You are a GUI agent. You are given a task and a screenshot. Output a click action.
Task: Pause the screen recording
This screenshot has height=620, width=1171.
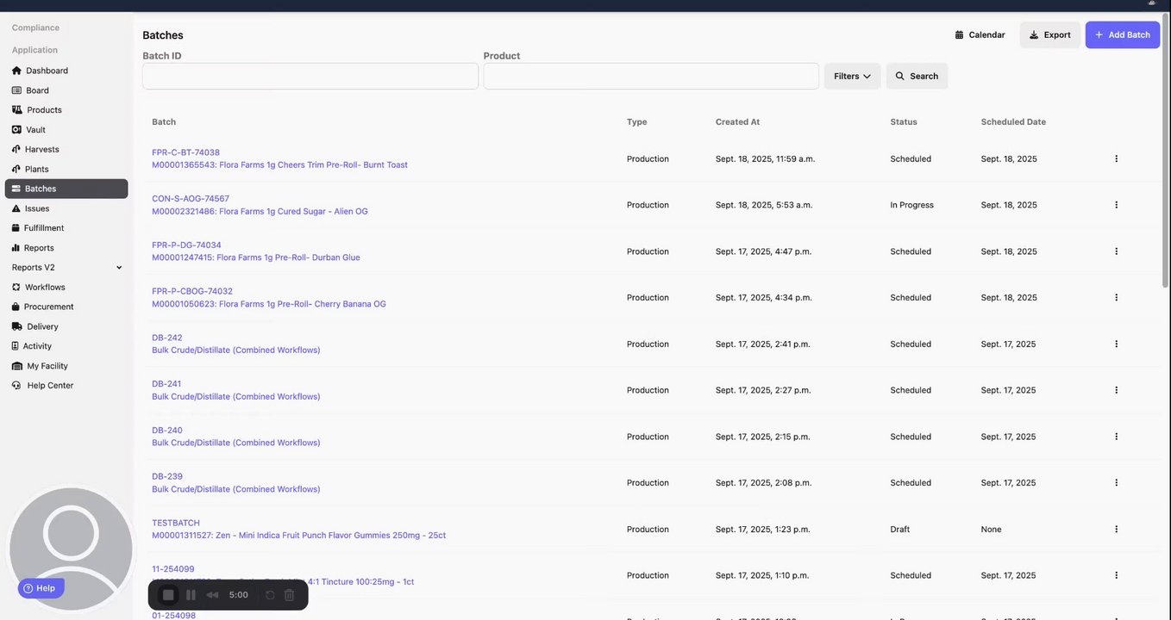tap(191, 595)
